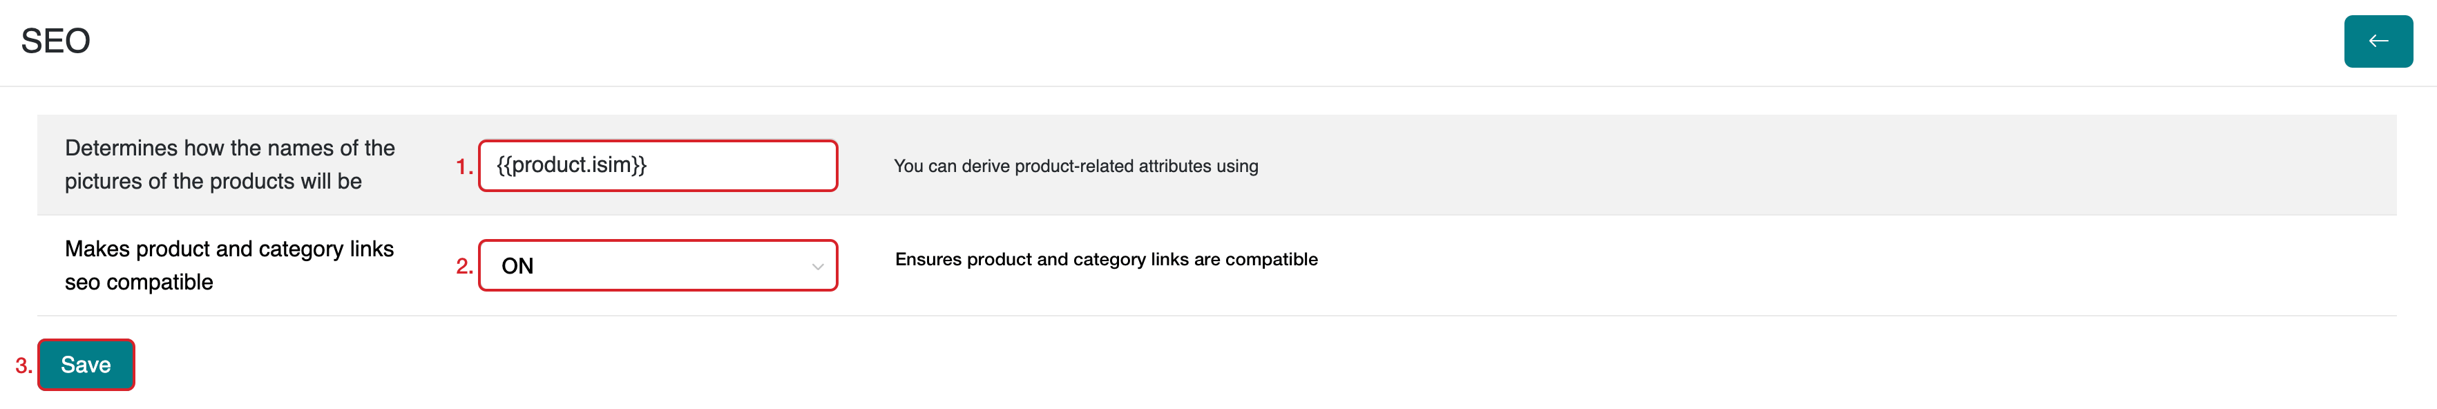Click empty header area beside SEO title
Image resolution: width=2437 pixels, height=409 pixels.
[x=1135, y=41]
